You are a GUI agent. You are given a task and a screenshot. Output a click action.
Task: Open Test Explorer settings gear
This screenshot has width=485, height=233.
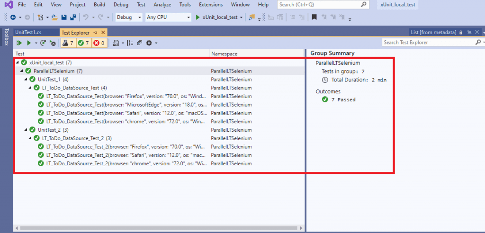tap(149, 43)
